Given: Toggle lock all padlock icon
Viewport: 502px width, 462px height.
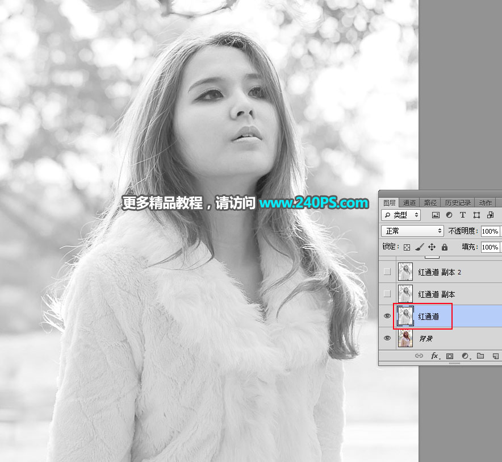Looking at the screenshot, I should (445, 247).
